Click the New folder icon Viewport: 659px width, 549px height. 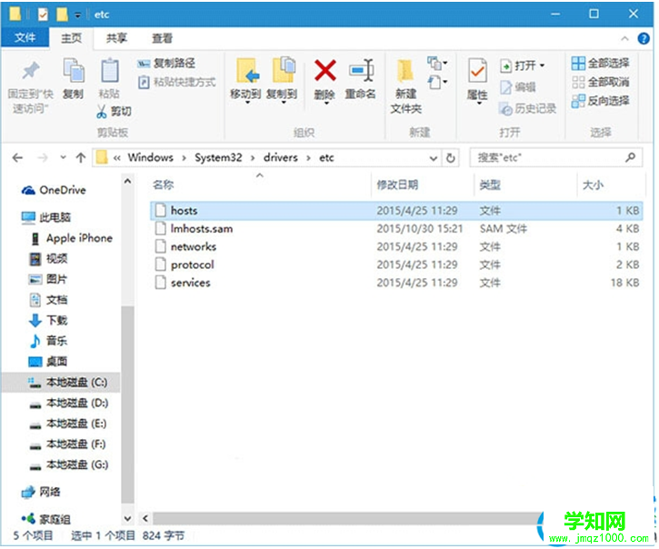point(405,70)
